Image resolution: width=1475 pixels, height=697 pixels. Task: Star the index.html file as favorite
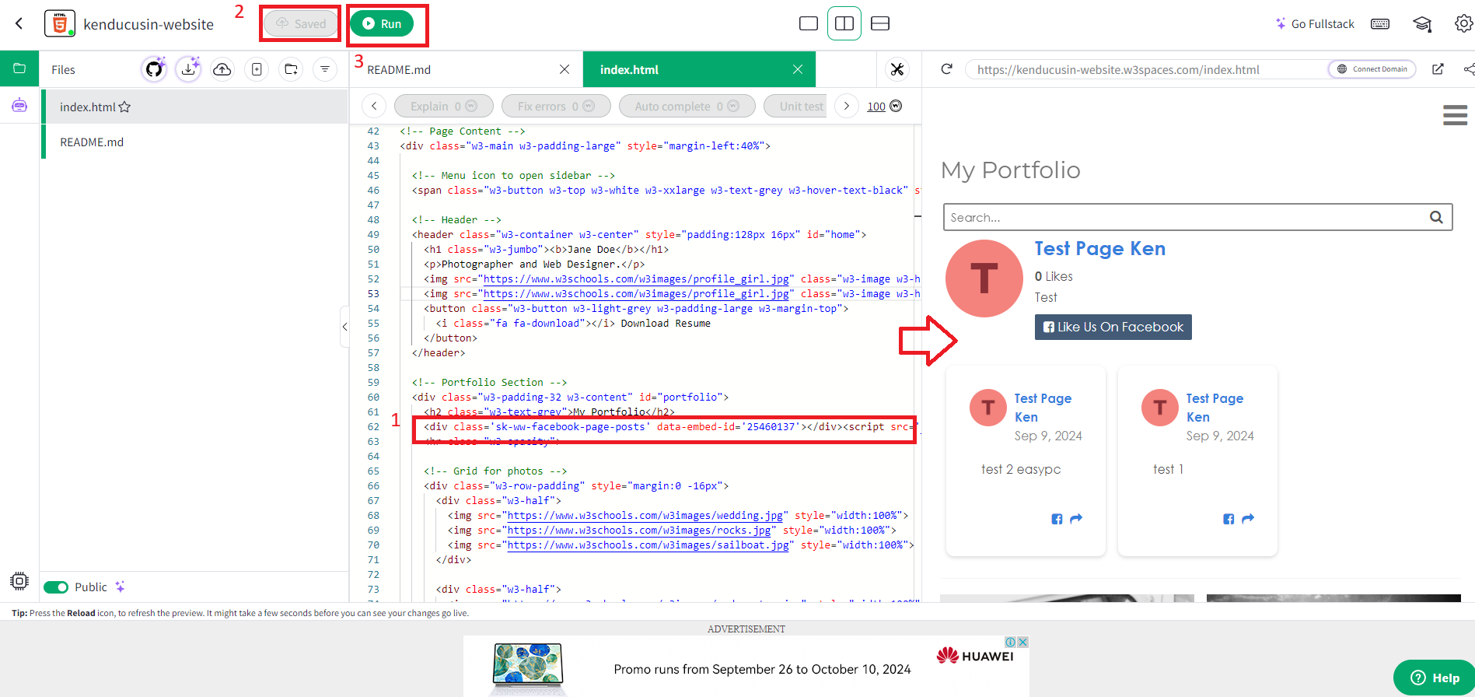click(x=124, y=107)
